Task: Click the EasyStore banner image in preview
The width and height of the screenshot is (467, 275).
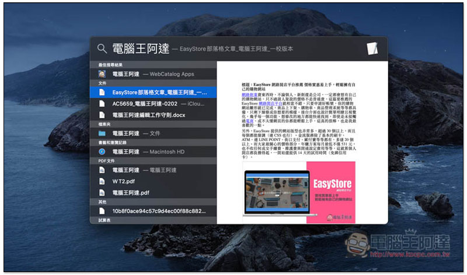Action: tap(299, 193)
